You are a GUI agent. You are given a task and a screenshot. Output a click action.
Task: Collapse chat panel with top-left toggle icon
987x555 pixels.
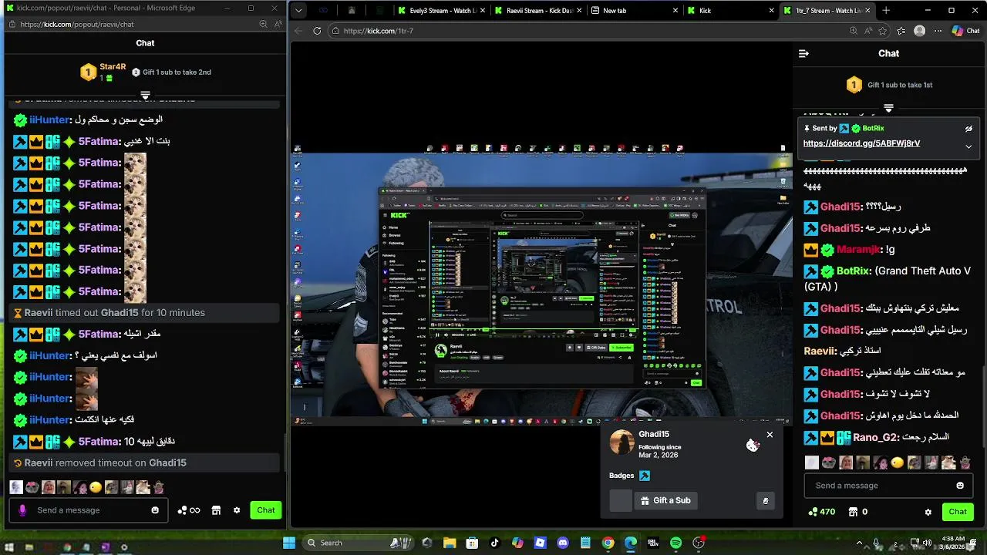pyautogui.click(x=803, y=53)
